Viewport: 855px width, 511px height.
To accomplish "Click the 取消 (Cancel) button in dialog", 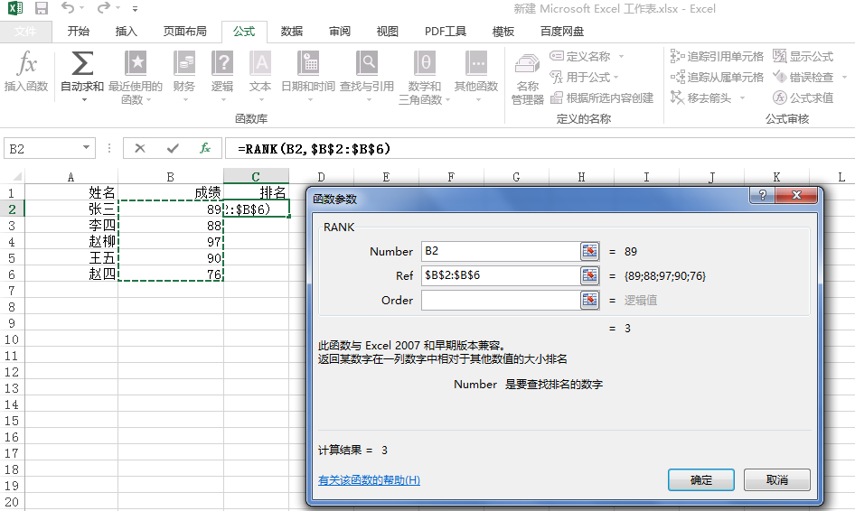I will click(776, 480).
